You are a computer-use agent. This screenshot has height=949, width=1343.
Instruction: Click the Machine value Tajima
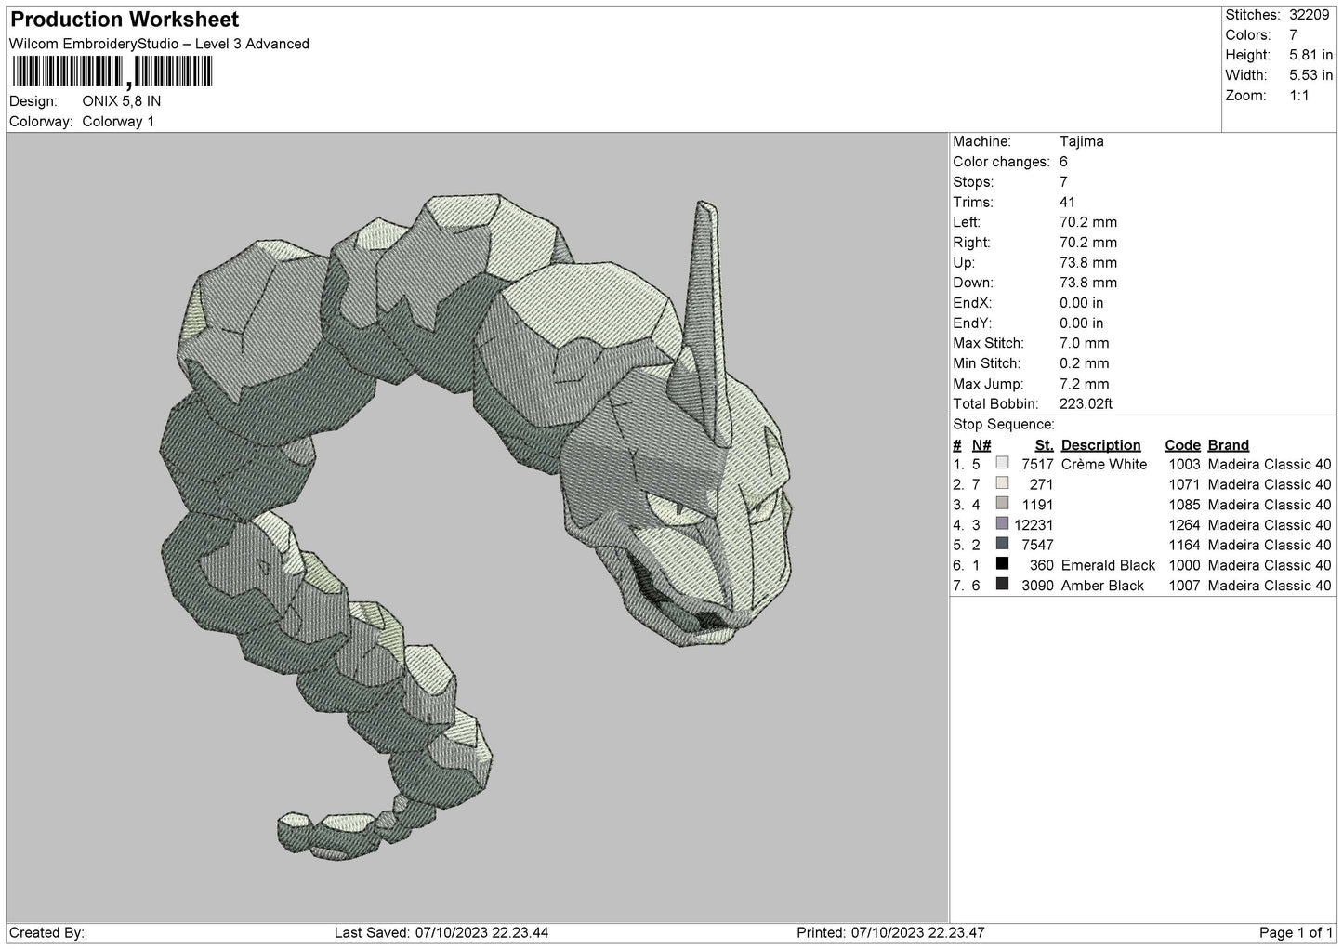click(x=1082, y=141)
